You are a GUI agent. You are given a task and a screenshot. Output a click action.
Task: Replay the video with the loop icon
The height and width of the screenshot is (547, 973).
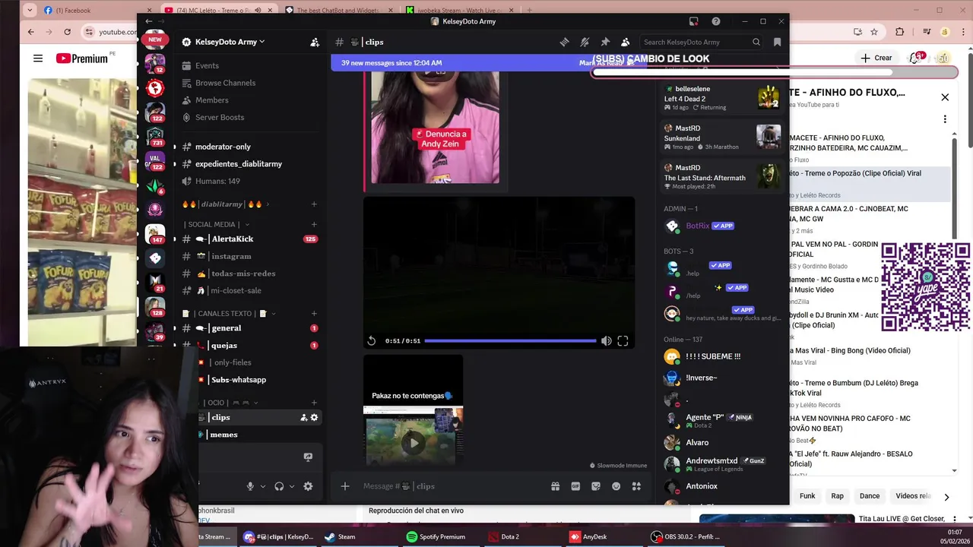pyautogui.click(x=371, y=341)
